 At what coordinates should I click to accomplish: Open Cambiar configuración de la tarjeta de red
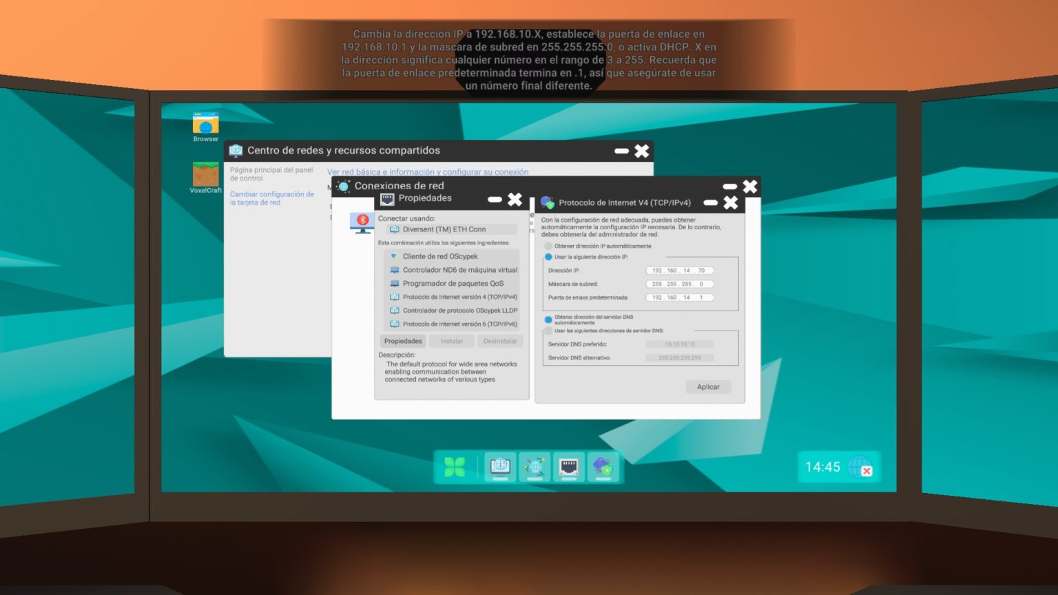273,198
